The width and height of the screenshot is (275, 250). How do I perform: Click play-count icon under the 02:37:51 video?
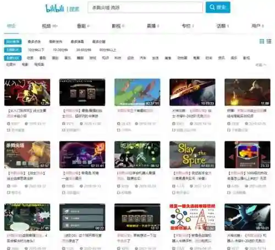[119, 124]
